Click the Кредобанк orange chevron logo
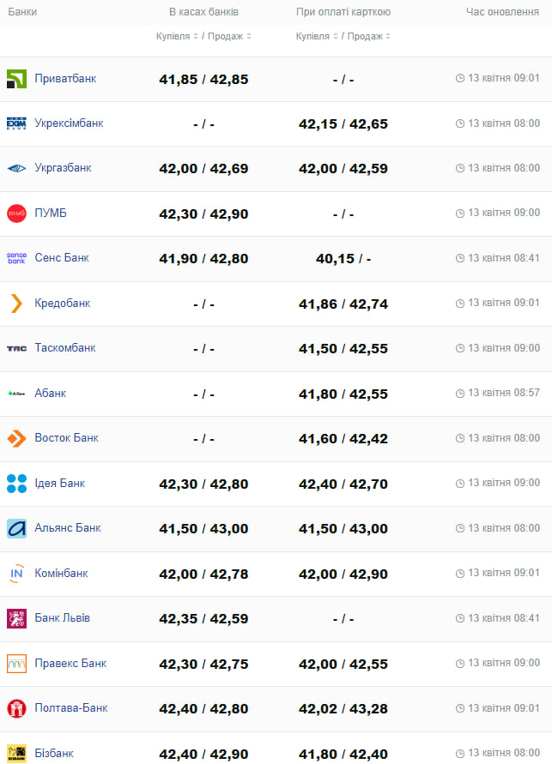552x764 pixels. point(16,304)
